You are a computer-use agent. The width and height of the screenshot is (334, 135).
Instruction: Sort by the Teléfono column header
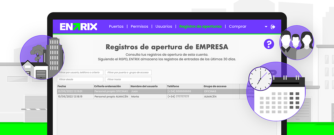click(x=185, y=86)
